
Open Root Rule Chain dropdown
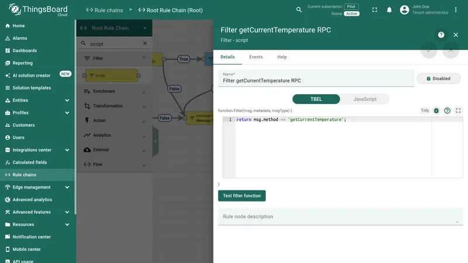coord(114,28)
